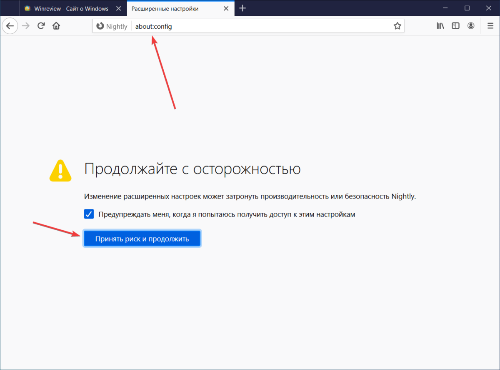The width and height of the screenshot is (500, 370).
Task: Select the 'Расширенные настройки' tab
Action: click(175, 8)
